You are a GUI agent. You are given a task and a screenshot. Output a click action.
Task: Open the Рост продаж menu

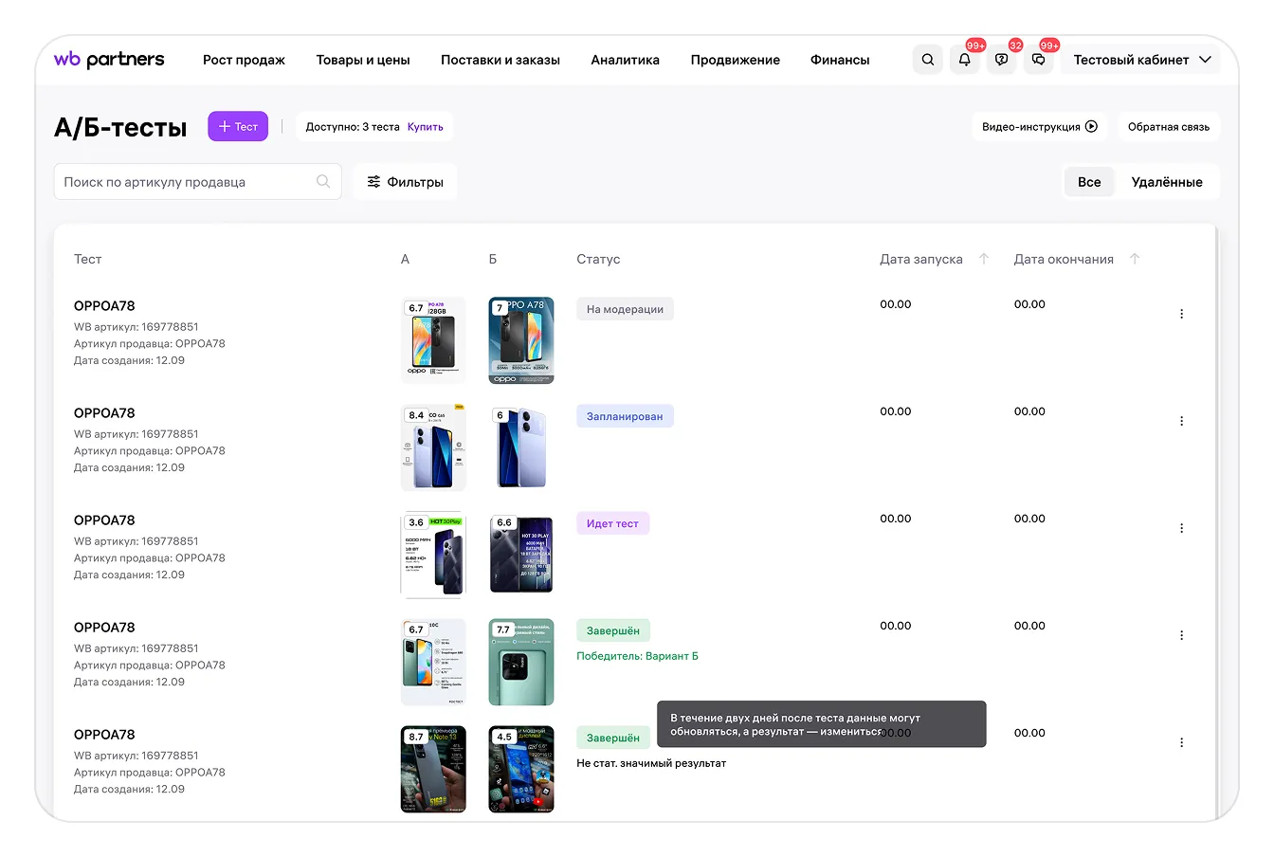click(244, 60)
